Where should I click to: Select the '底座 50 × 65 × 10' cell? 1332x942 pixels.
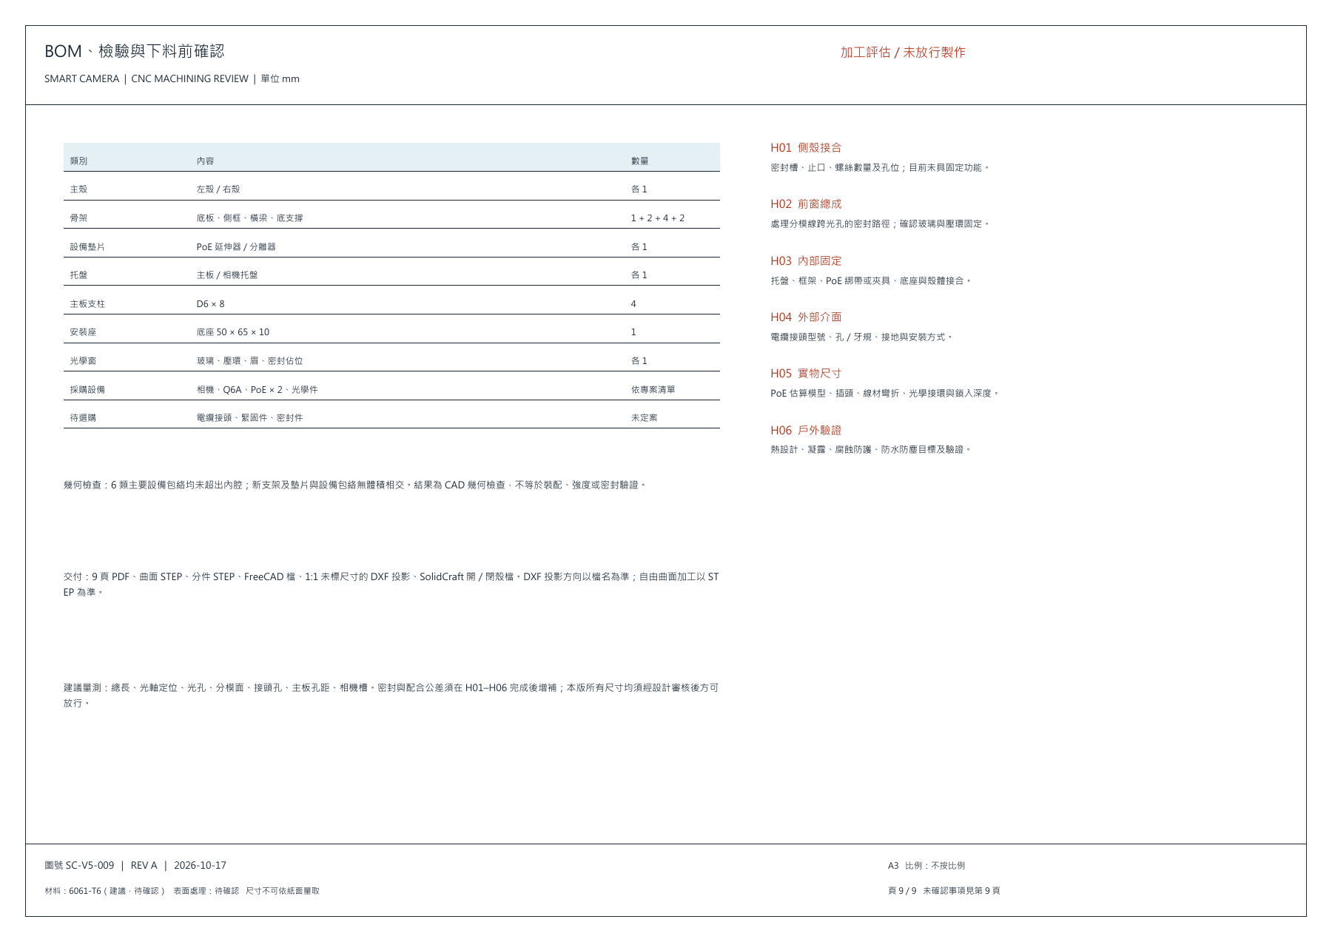coord(233,332)
